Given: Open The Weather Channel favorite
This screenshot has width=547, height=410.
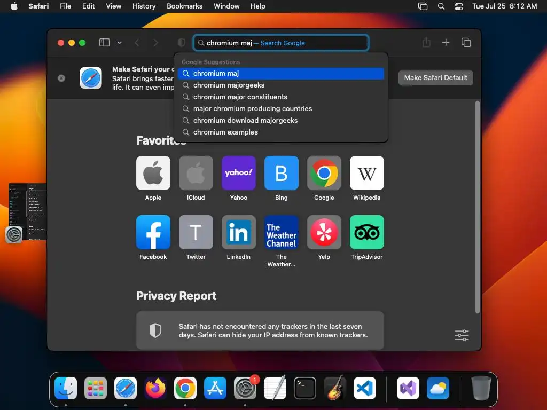Looking at the screenshot, I should coord(281,232).
